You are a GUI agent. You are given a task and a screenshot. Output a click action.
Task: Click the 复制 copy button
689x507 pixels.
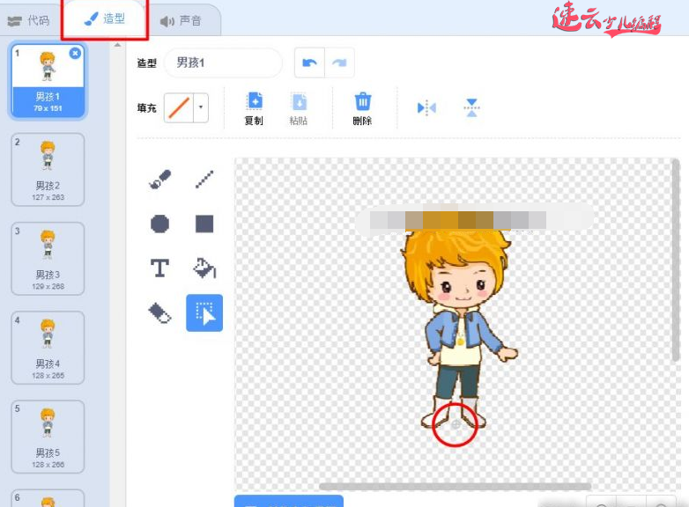(x=254, y=108)
